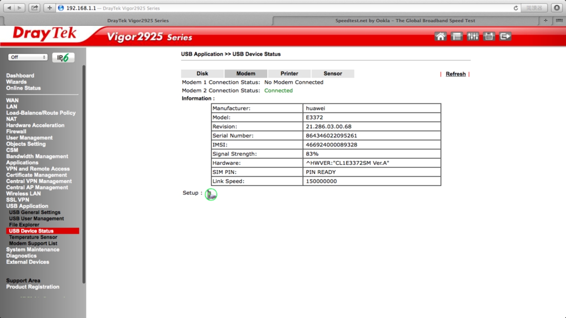566x318 pixels.
Task: Click the sidebar vertical scrollbar
Action: tap(84, 174)
